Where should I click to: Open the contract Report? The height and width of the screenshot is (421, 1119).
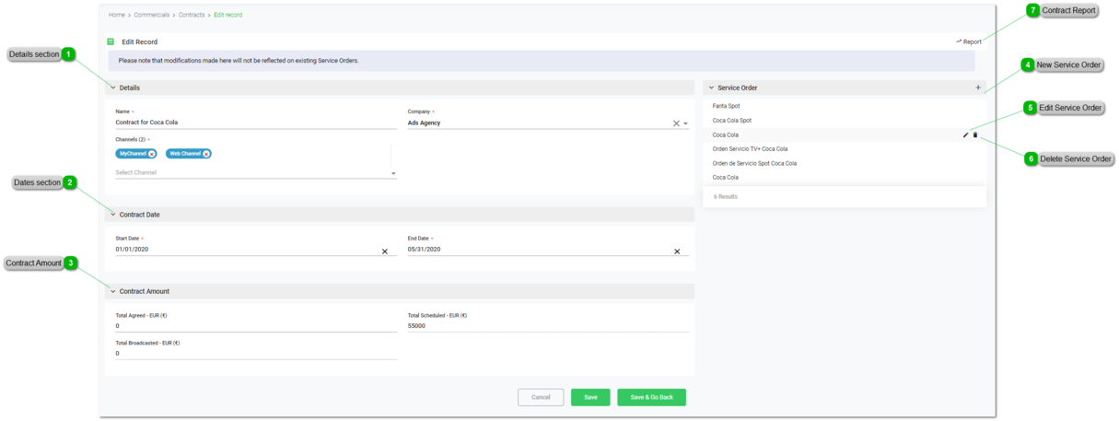click(x=969, y=41)
